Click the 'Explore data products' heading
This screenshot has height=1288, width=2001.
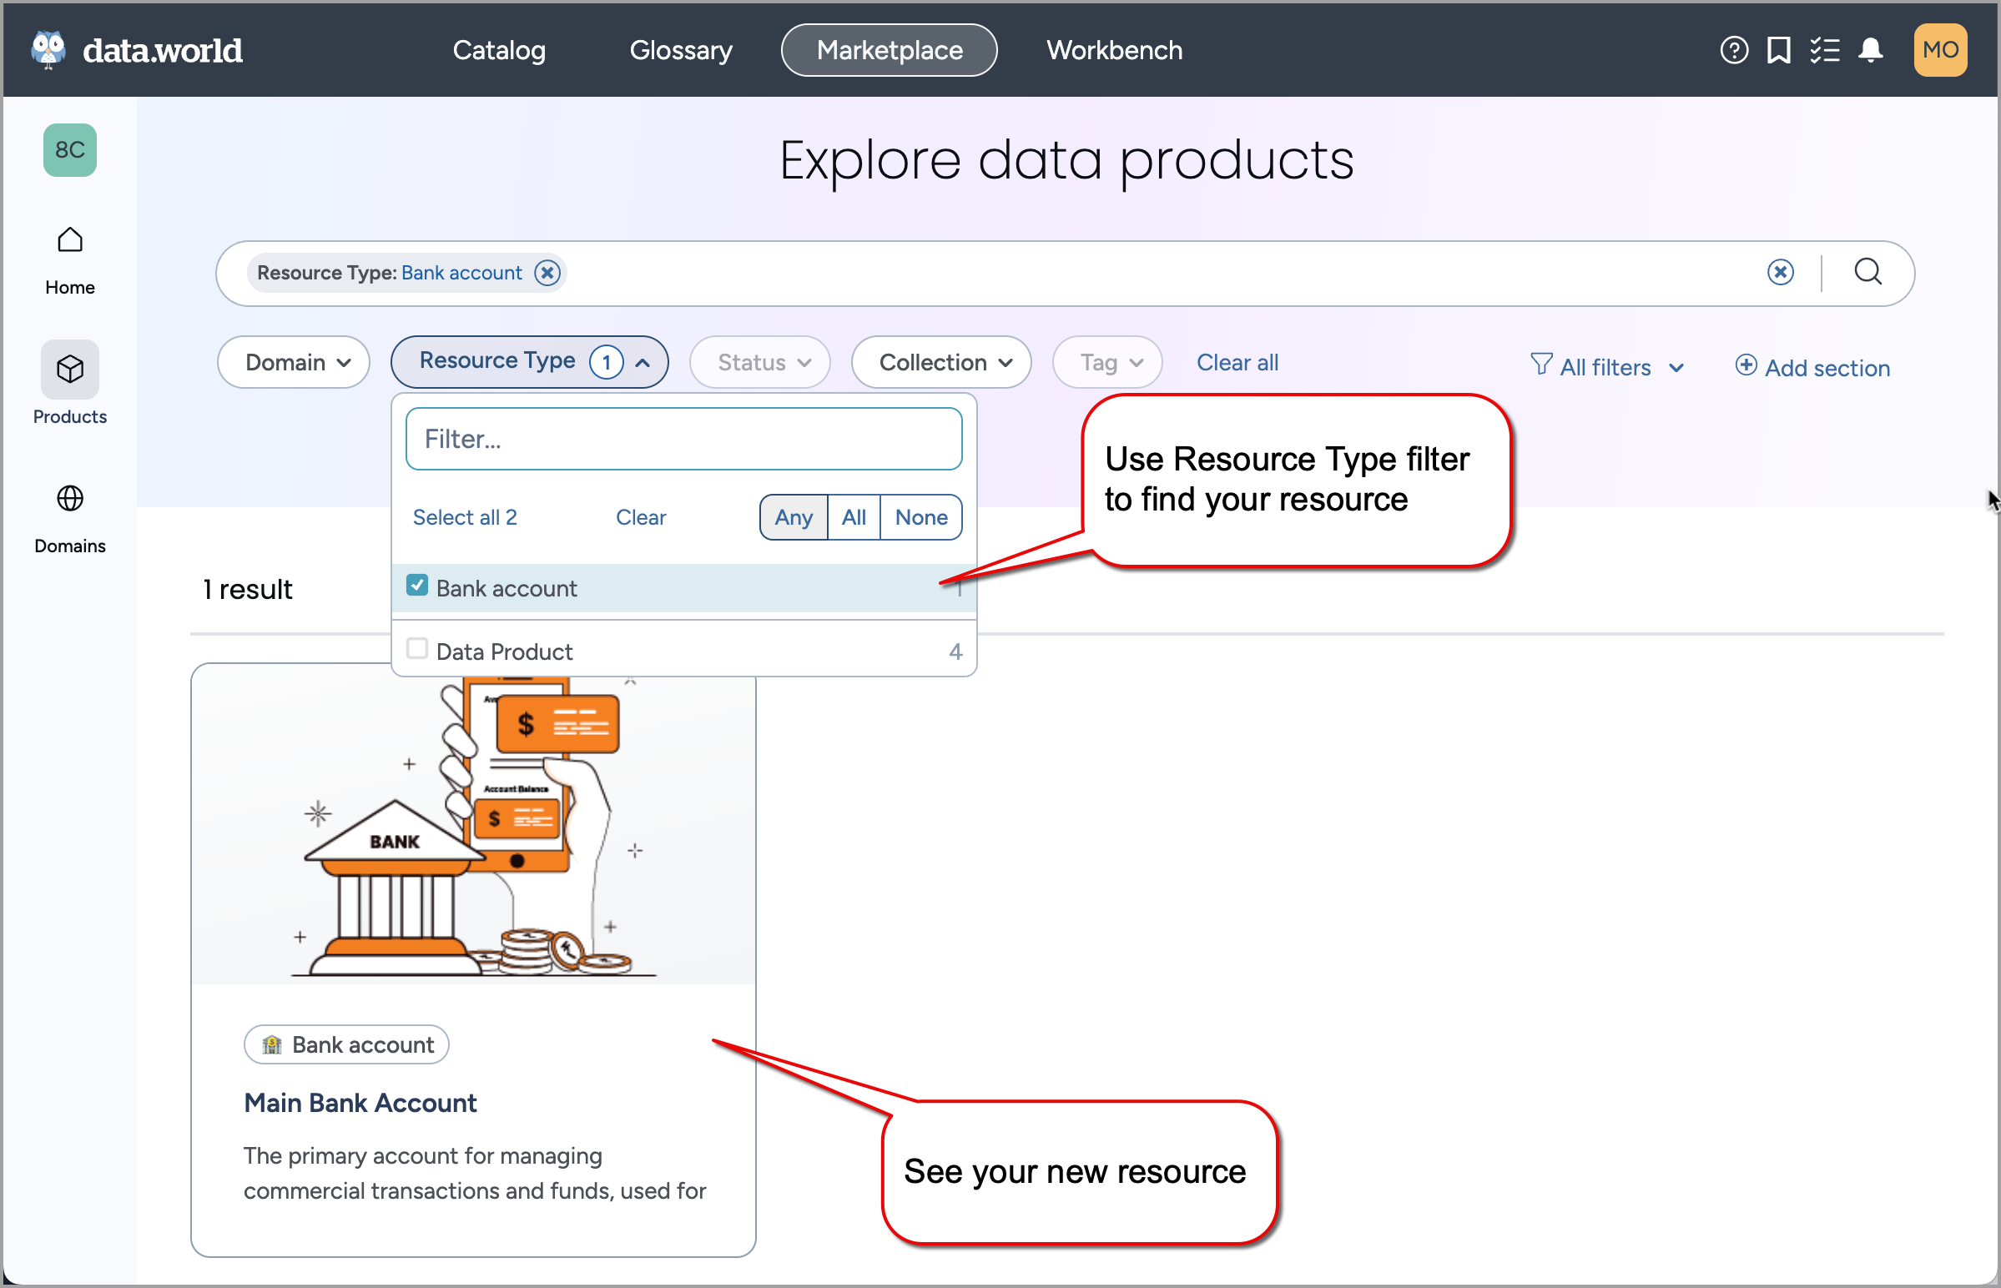point(1066,160)
